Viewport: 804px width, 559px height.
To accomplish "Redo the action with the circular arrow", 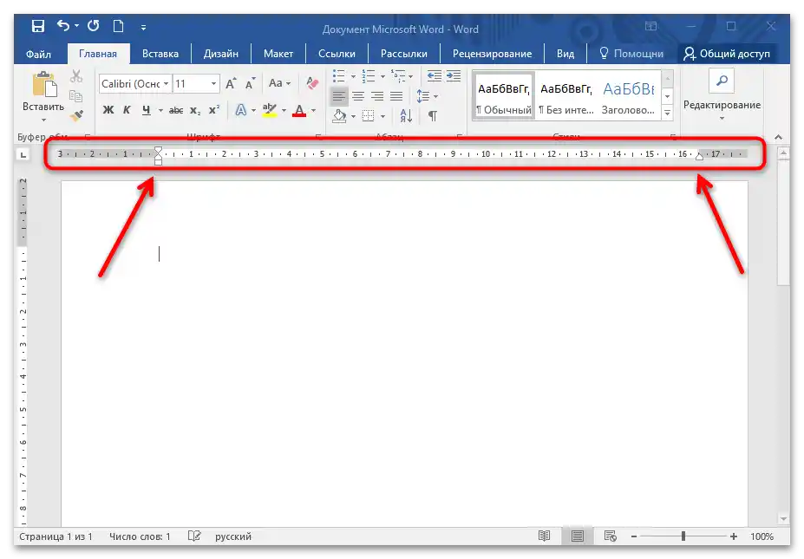I will [x=94, y=26].
